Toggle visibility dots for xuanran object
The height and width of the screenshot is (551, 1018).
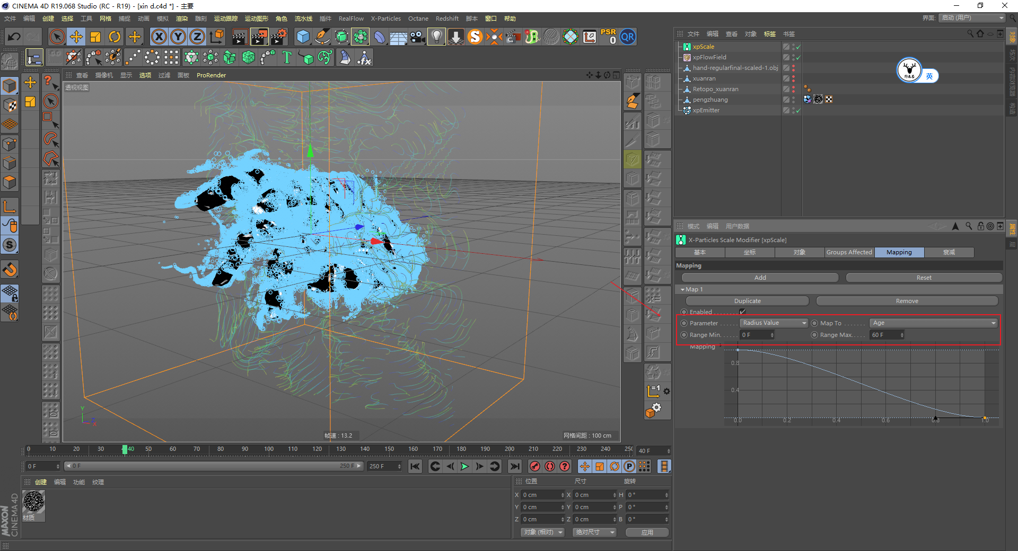pos(794,78)
